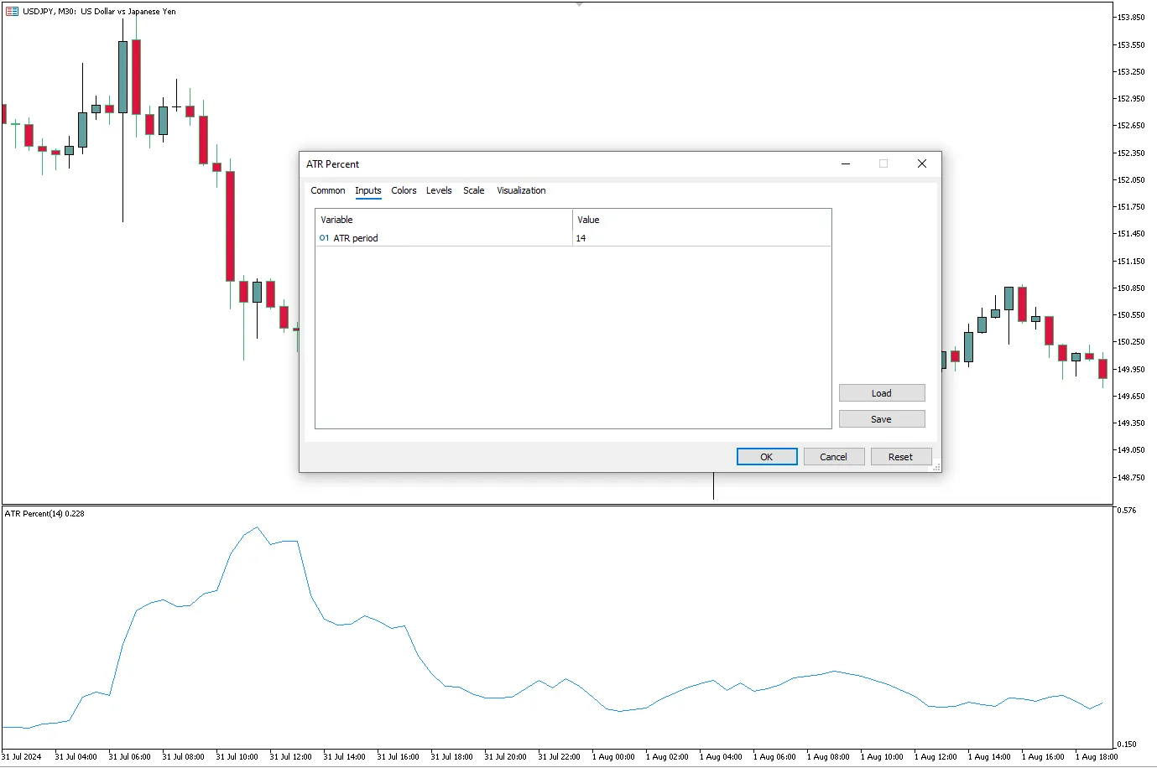Click Reset to restore the default inputs
Screen dimensions: 1157x768
point(900,457)
